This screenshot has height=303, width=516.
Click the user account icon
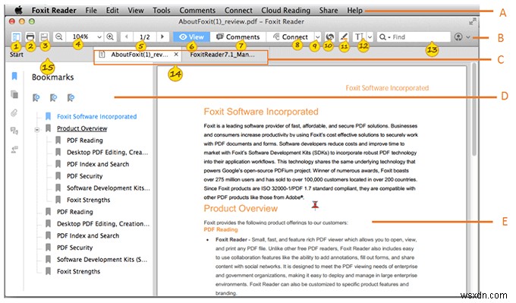pos(458,37)
